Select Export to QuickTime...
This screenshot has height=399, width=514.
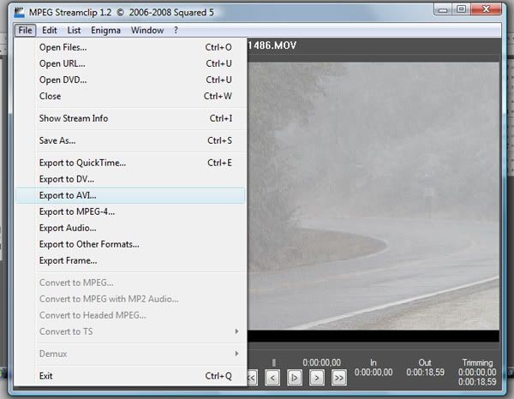point(130,163)
